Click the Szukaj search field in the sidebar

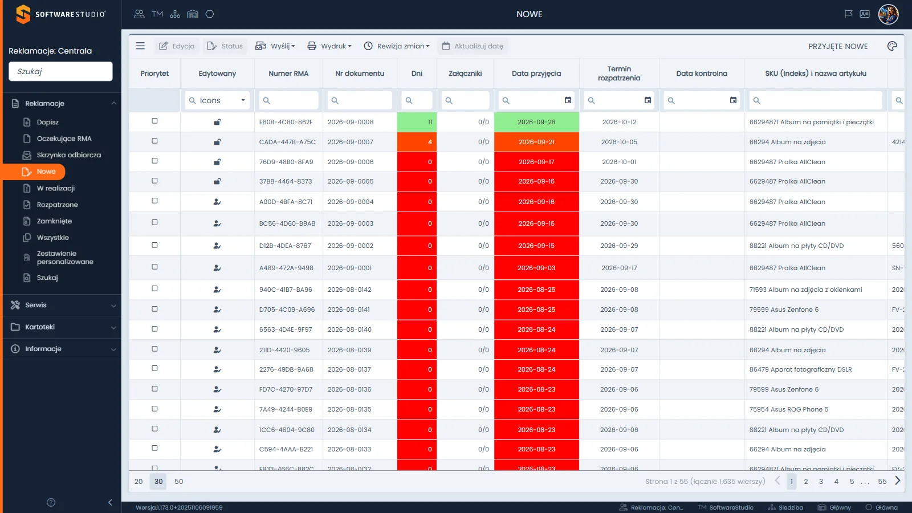click(x=60, y=71)
